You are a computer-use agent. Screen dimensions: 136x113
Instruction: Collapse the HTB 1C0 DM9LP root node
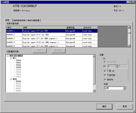(x=8, y=56)
